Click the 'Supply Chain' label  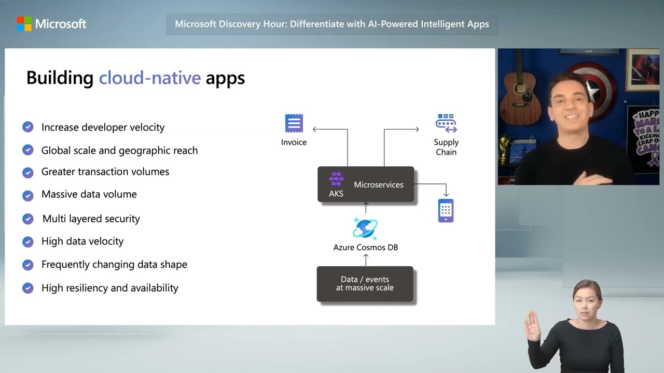[x=446, y=147]
